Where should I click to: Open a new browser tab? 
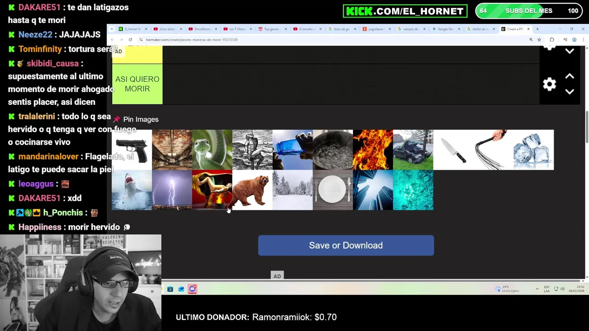coord(537,29)
